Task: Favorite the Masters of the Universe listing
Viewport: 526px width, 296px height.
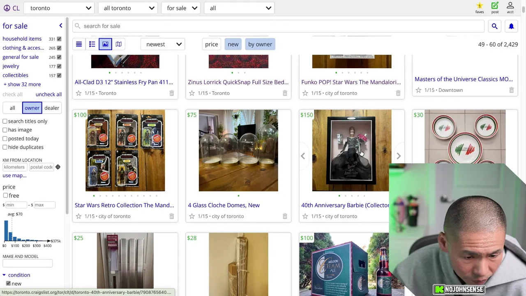Action: 418,90
